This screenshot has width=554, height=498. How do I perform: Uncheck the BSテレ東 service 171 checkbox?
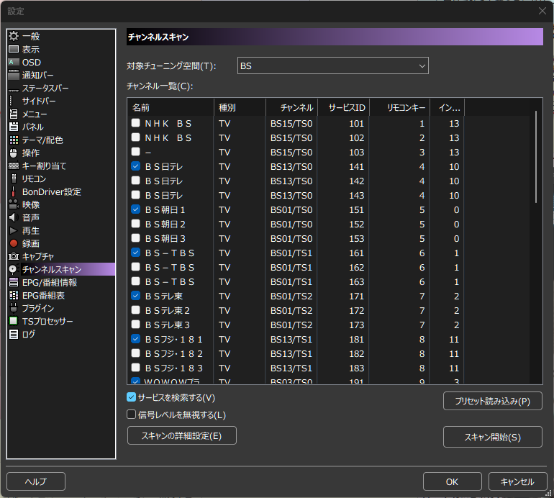(x=136, y=296)
